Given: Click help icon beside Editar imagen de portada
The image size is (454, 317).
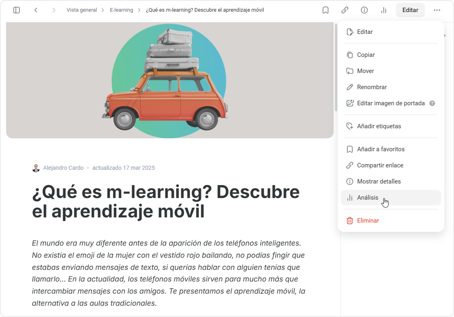Looking at the screenshot, I should click(x=432, y=103).
